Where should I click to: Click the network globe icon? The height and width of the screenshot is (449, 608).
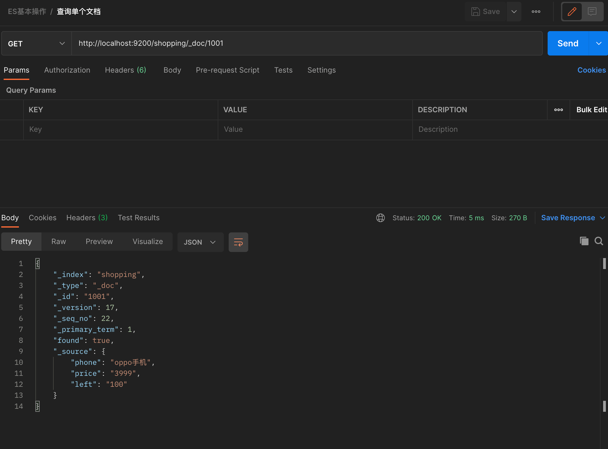[381, 218]
